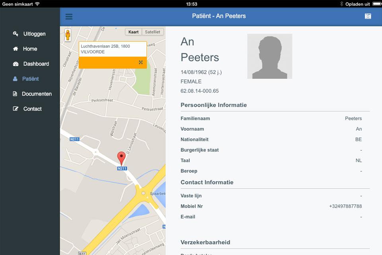Click the Documenten file icon
Screen dimensions: 382x255
click(x=15, y=94)
